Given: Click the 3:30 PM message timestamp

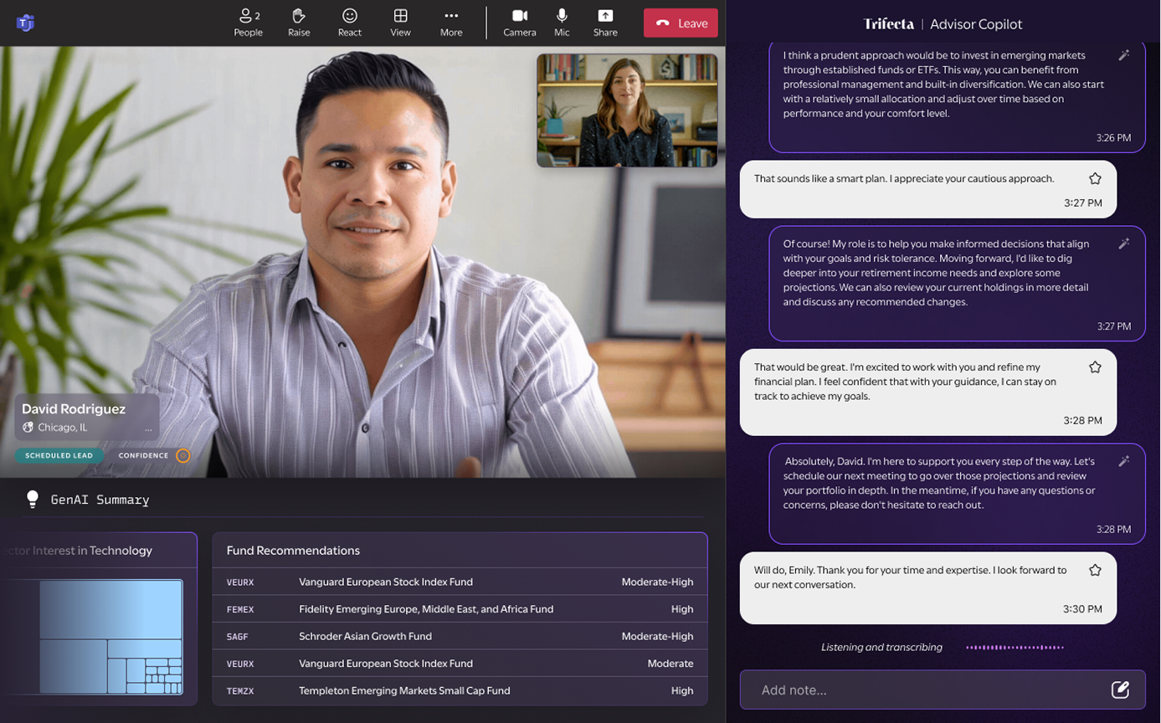Looking at the screenshot, I should 1082,608.
